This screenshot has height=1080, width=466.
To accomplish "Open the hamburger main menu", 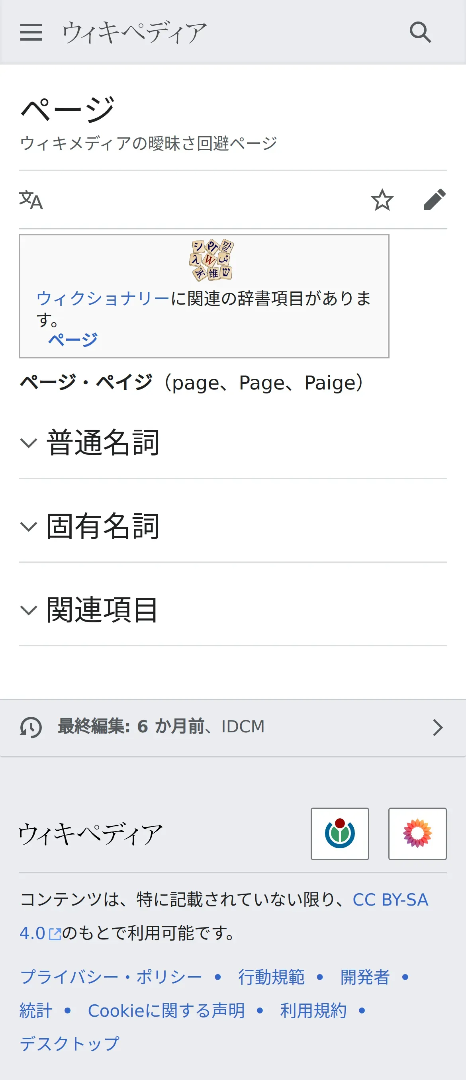I will tap(31, 32).
